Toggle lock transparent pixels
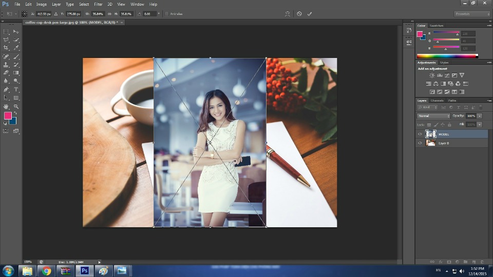 point(429,125)
